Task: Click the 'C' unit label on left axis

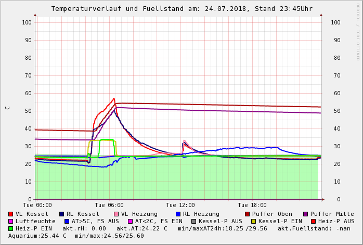Action: click(8, 108)
